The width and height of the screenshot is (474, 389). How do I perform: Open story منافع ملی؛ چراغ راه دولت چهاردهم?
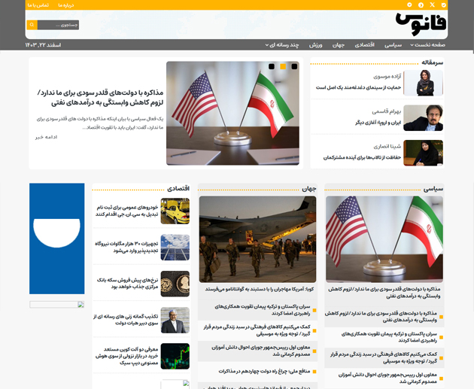(x=264, y=371)
